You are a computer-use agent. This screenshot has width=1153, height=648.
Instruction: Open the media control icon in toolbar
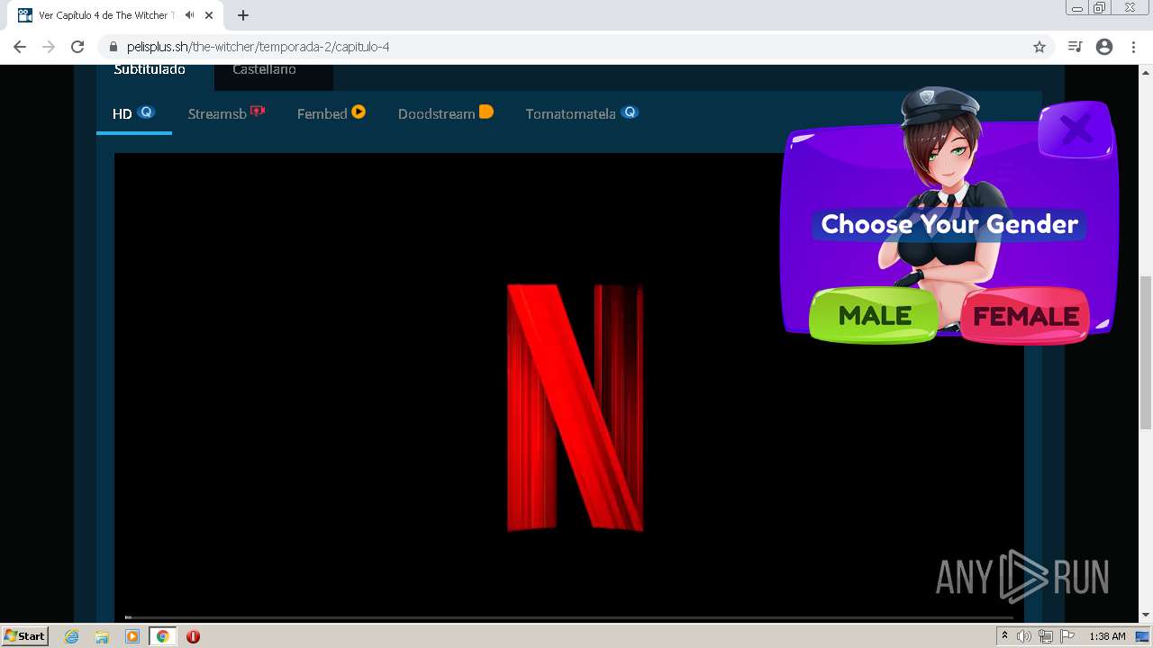(x=1075, y=47)
